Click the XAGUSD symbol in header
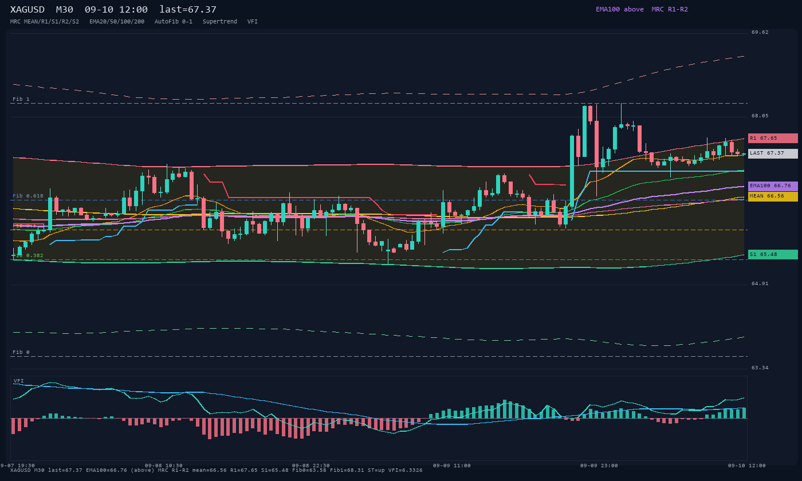Viewport: 802px width, 481px height. click(x=27, y=10)
